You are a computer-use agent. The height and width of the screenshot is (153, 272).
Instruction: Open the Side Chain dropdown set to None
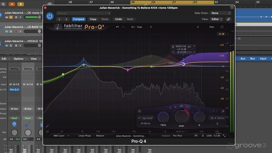[221, 13]
